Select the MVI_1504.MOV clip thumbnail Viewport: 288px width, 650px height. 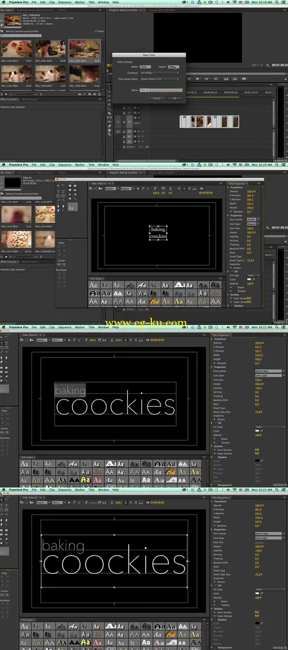tap(50, 49)
